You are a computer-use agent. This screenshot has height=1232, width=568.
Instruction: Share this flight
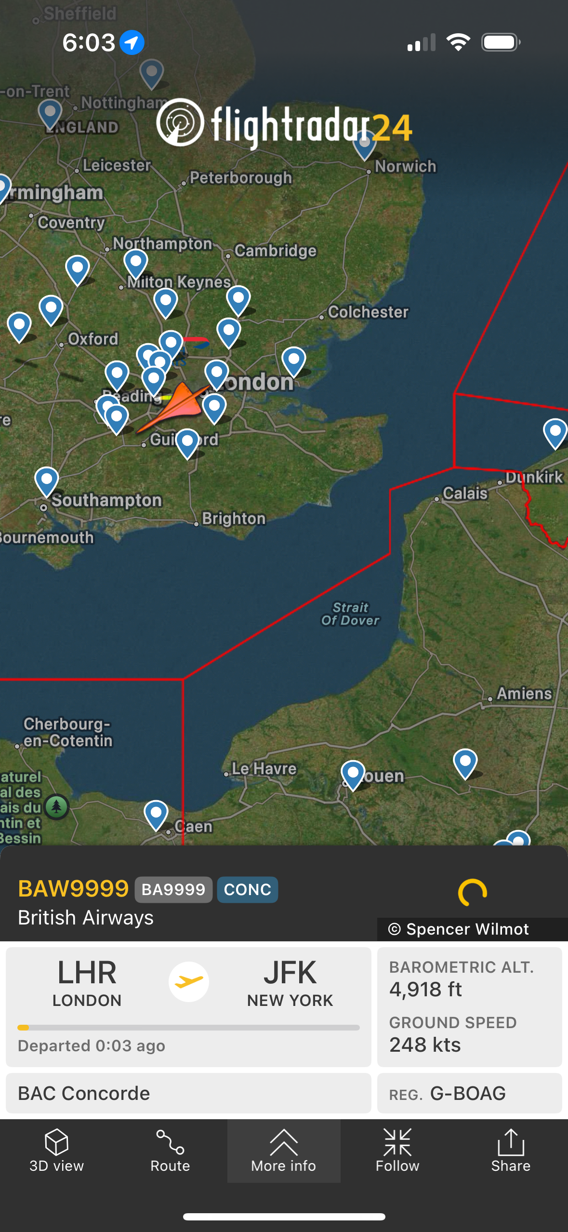coord(511,1150)
